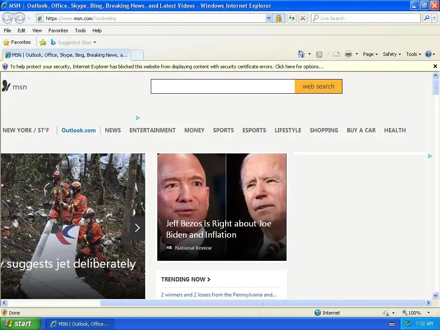Image resolution: width=440 pixels, height=330 pixels.
Task: Click the security information bar message
Action: [x=167, y=67]
